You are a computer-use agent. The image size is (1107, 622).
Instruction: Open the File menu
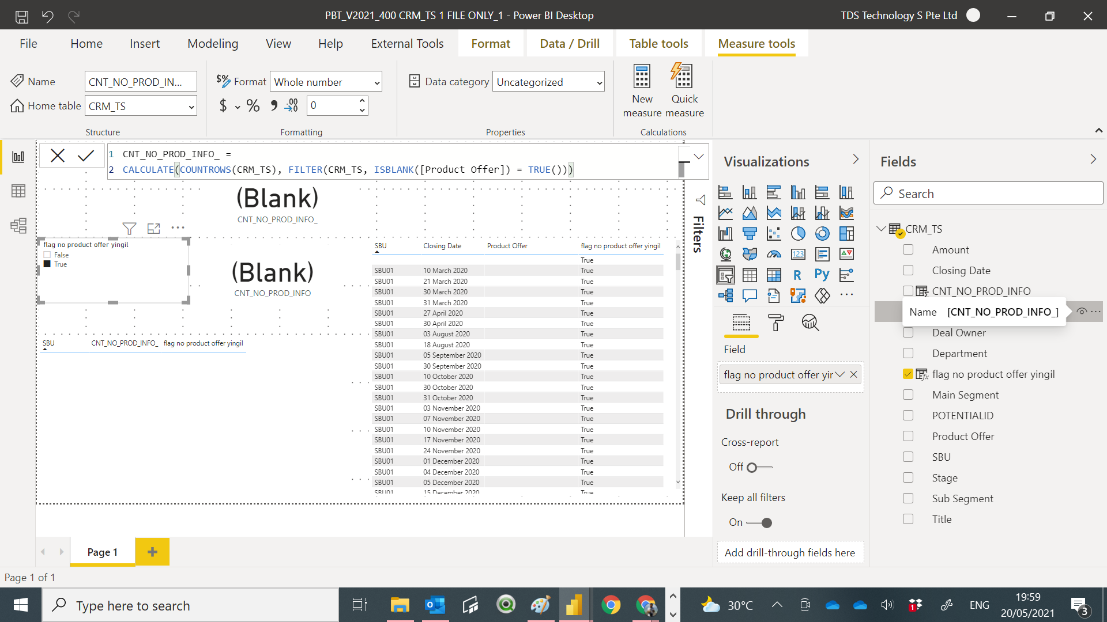coord(28,44)
